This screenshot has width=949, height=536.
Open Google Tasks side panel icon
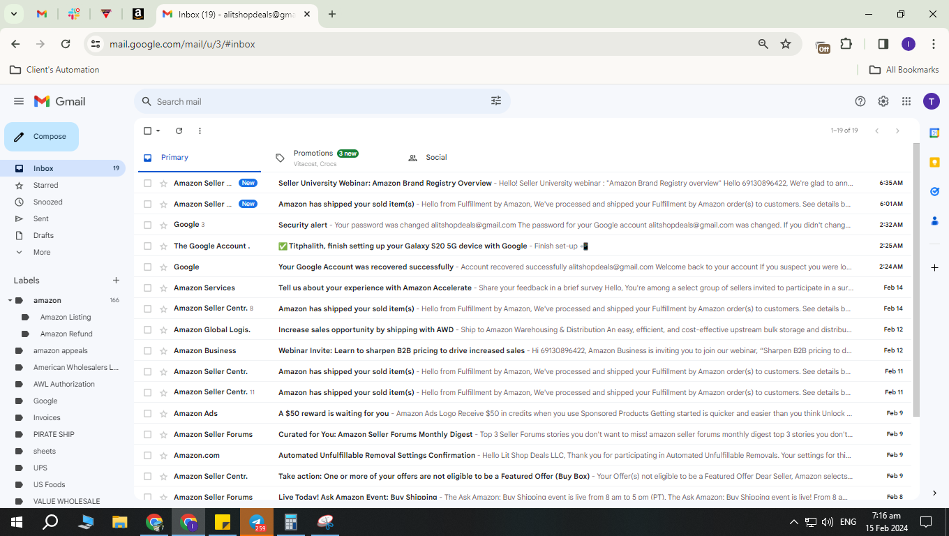(934, 191)
